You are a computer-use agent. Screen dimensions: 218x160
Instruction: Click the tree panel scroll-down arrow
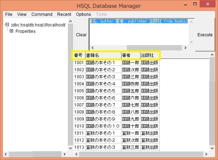[71, 148]
